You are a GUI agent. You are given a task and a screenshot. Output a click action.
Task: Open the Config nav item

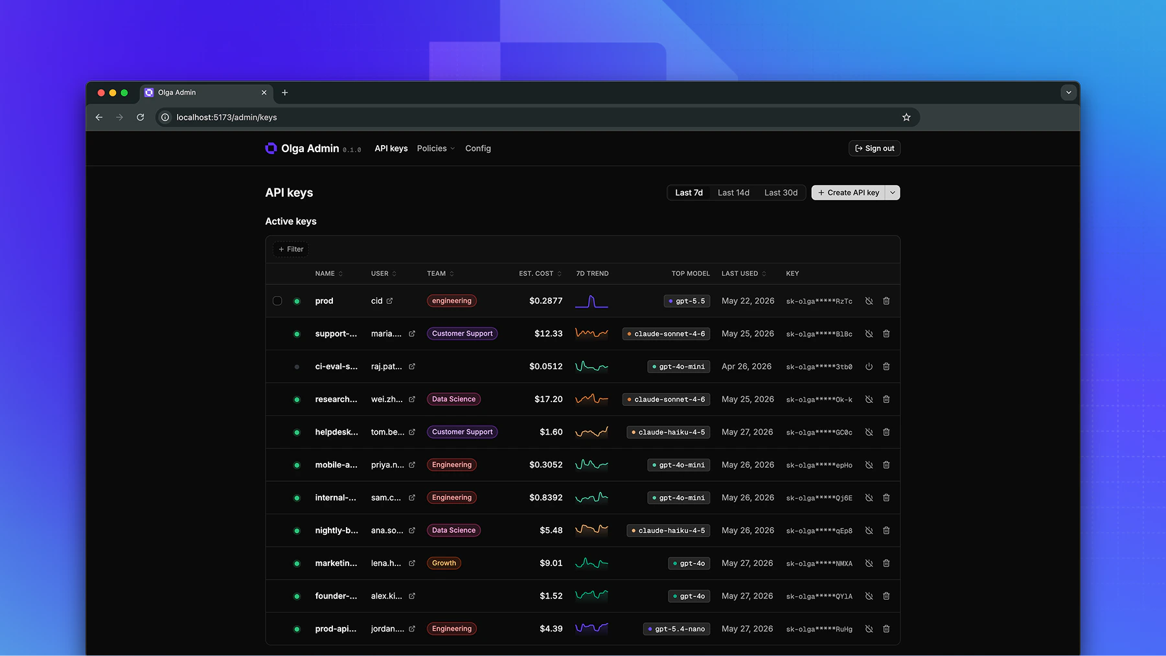(x=478, y=148)
